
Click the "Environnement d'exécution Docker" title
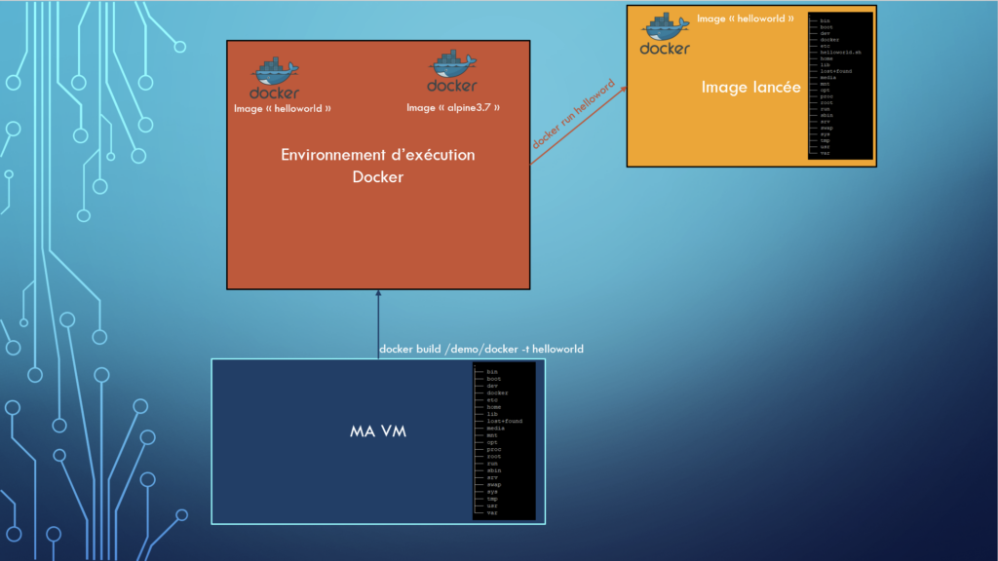point(378,166)
